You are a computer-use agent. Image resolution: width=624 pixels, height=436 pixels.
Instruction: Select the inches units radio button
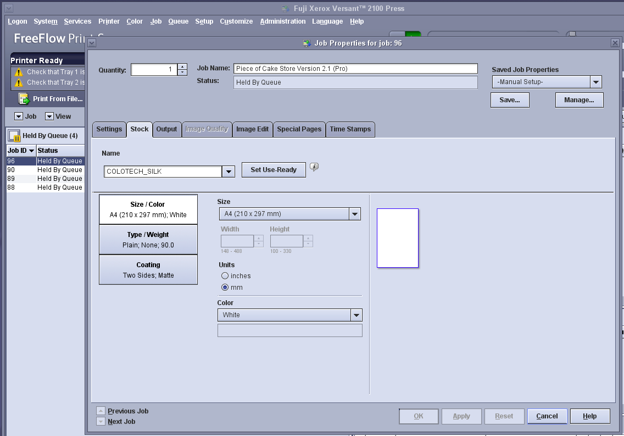pos(225,276)
